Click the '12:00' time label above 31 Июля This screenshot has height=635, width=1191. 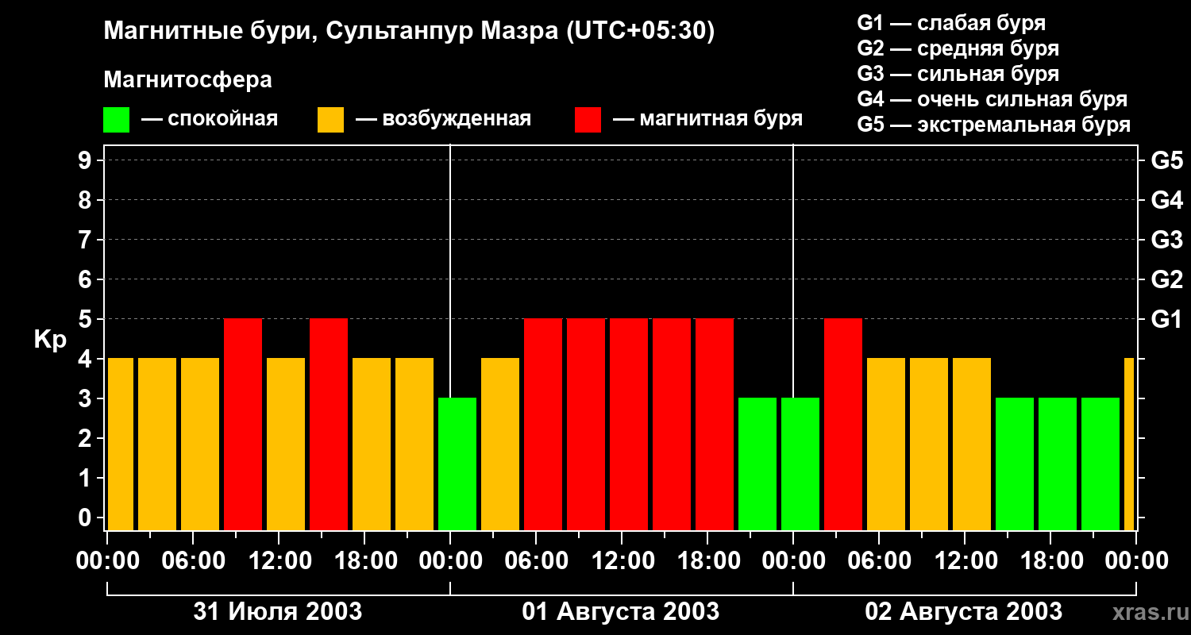pyautogui.click(x=279, y=561)
